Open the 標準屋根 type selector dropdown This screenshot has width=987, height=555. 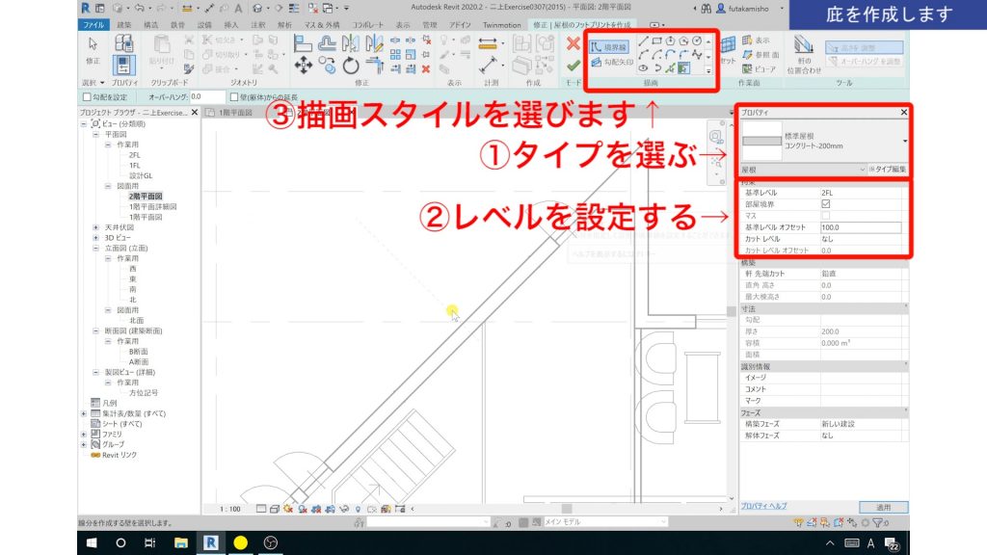904,141
